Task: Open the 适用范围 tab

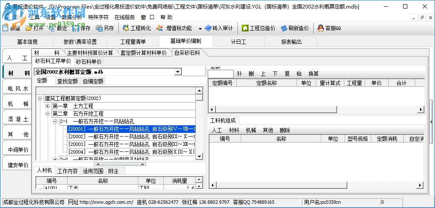Action: (93, 171)
